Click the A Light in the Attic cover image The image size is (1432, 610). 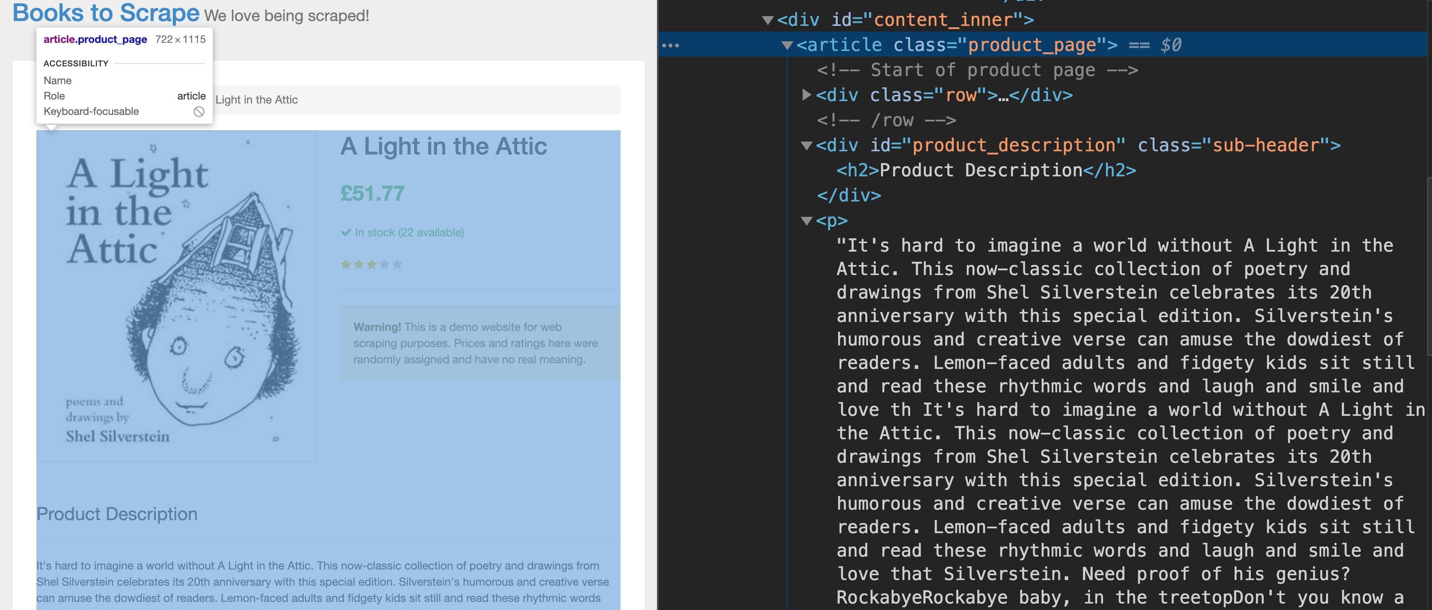(176, 296)
